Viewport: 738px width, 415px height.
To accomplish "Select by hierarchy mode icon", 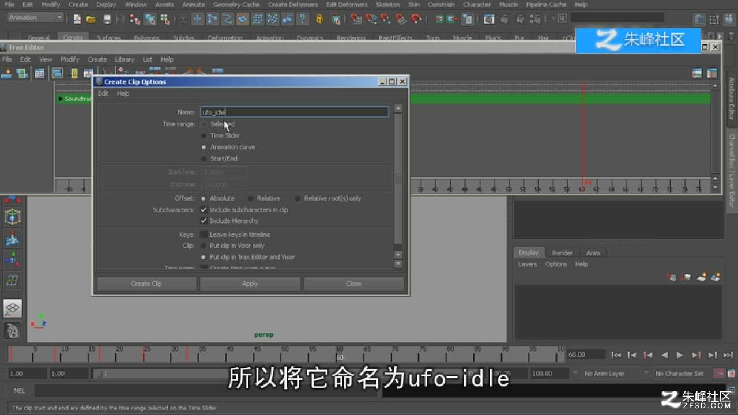I will click(135, 20).
